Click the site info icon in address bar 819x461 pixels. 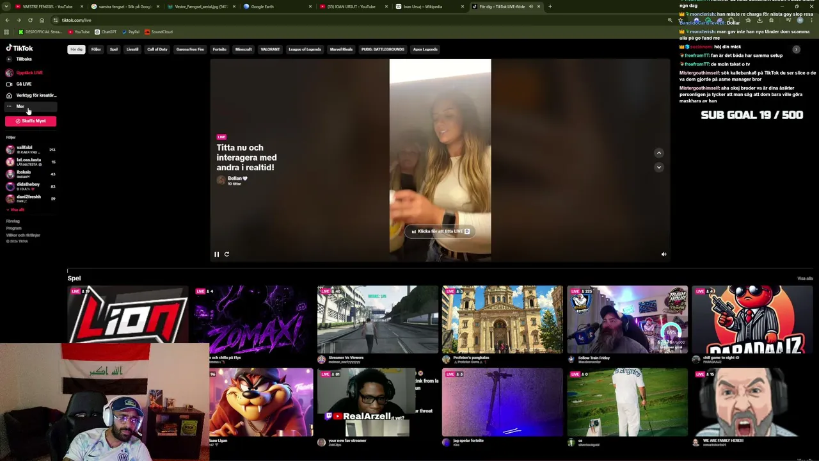(56, 20)
